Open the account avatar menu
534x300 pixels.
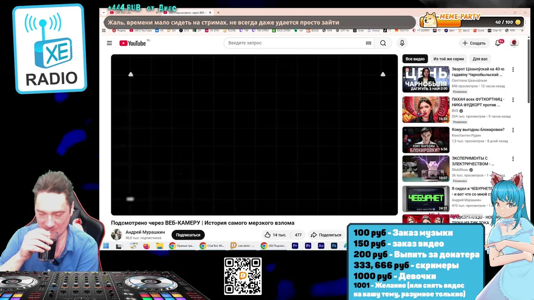pyautogui.click(x=514, y=43)
